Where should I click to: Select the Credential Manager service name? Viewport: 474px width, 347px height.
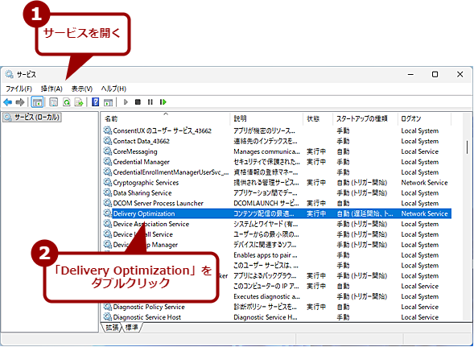[141, 162]
